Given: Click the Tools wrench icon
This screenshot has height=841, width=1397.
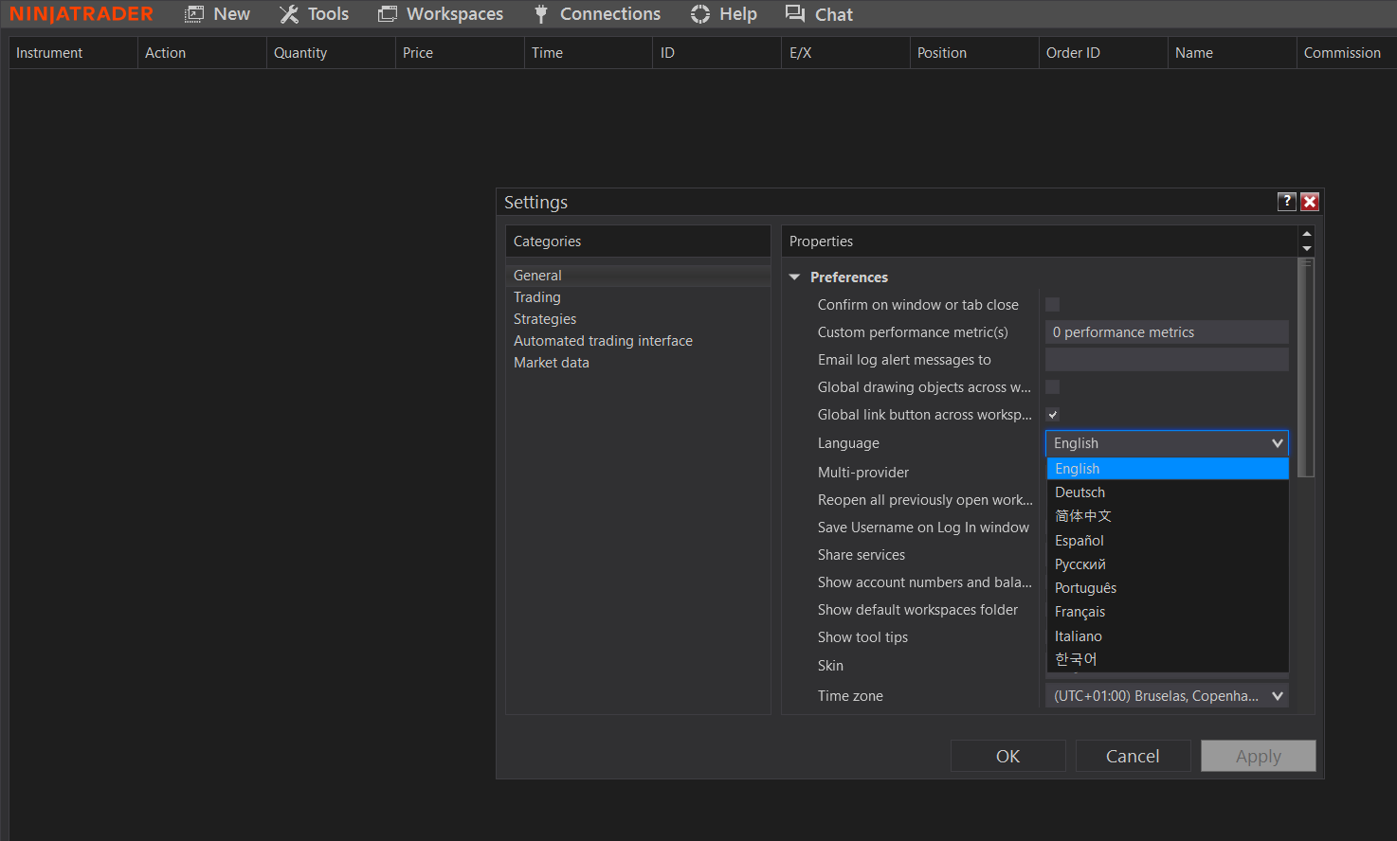Looking at the screenshot, I should pos(289,14).
